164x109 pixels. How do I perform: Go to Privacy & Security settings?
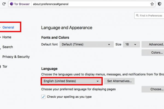16,57
